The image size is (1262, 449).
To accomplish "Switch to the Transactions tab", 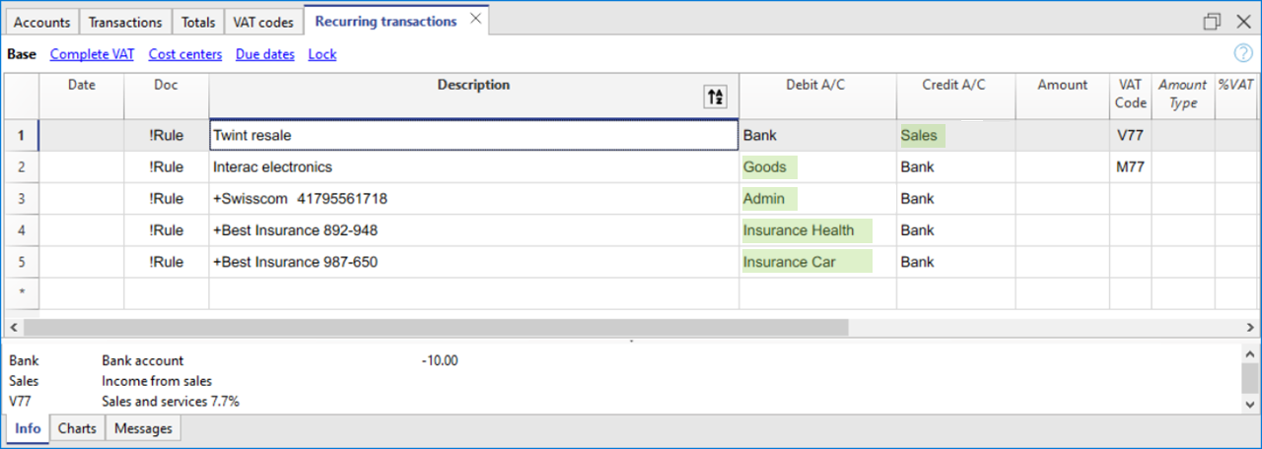I will coord(125,22).
